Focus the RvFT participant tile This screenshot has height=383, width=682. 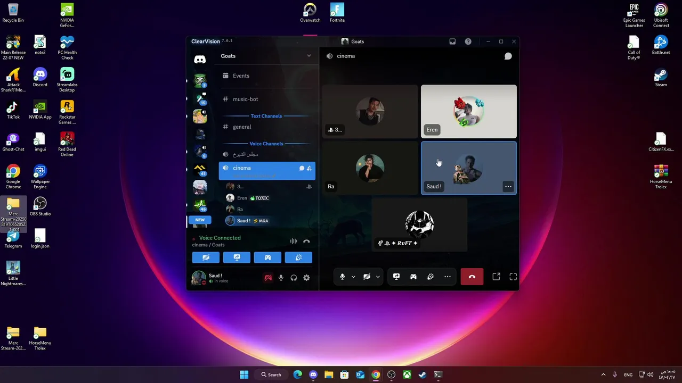tap(419, 224)
